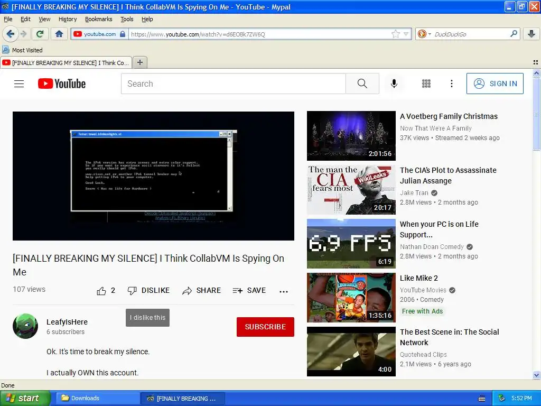Viewport: 541px width, 406px height.
Task: Click SAVE to playlist button
Action: coord(249,290)
